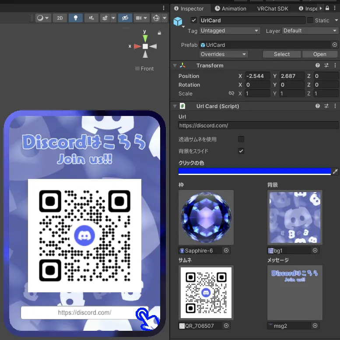Click the red X axis gizmo cone
Viewport: 340px width, 340px height.
point(137,46)
